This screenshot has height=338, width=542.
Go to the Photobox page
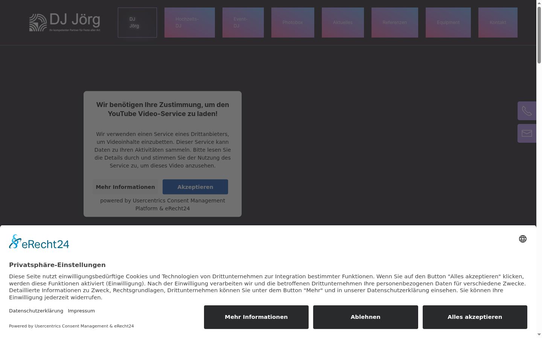293,23
